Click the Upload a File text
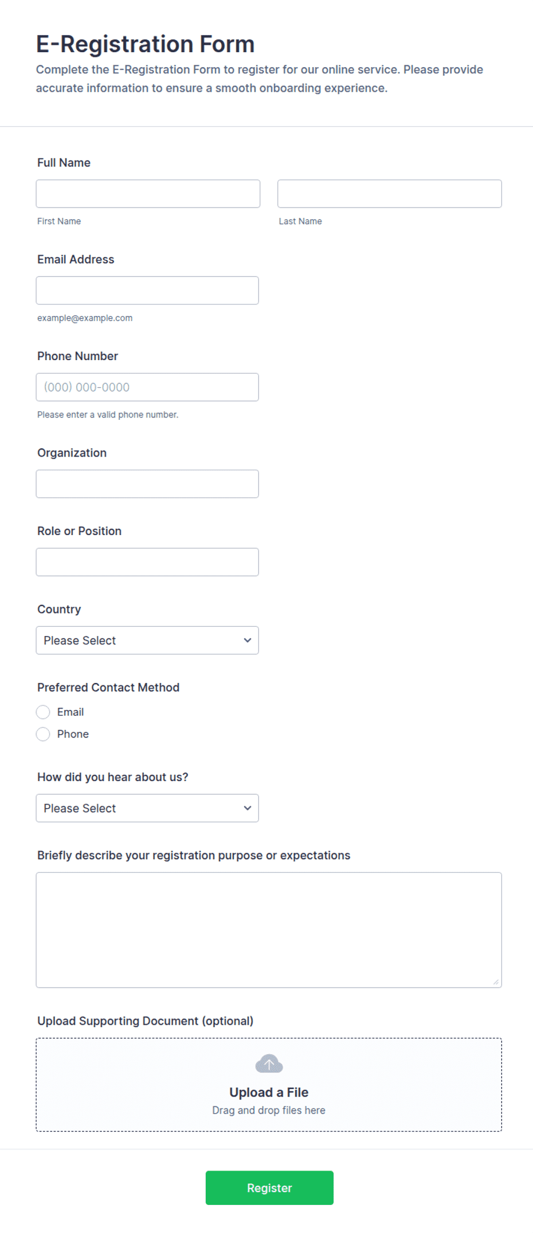 pyautogui.click(x=269, y=1092)
